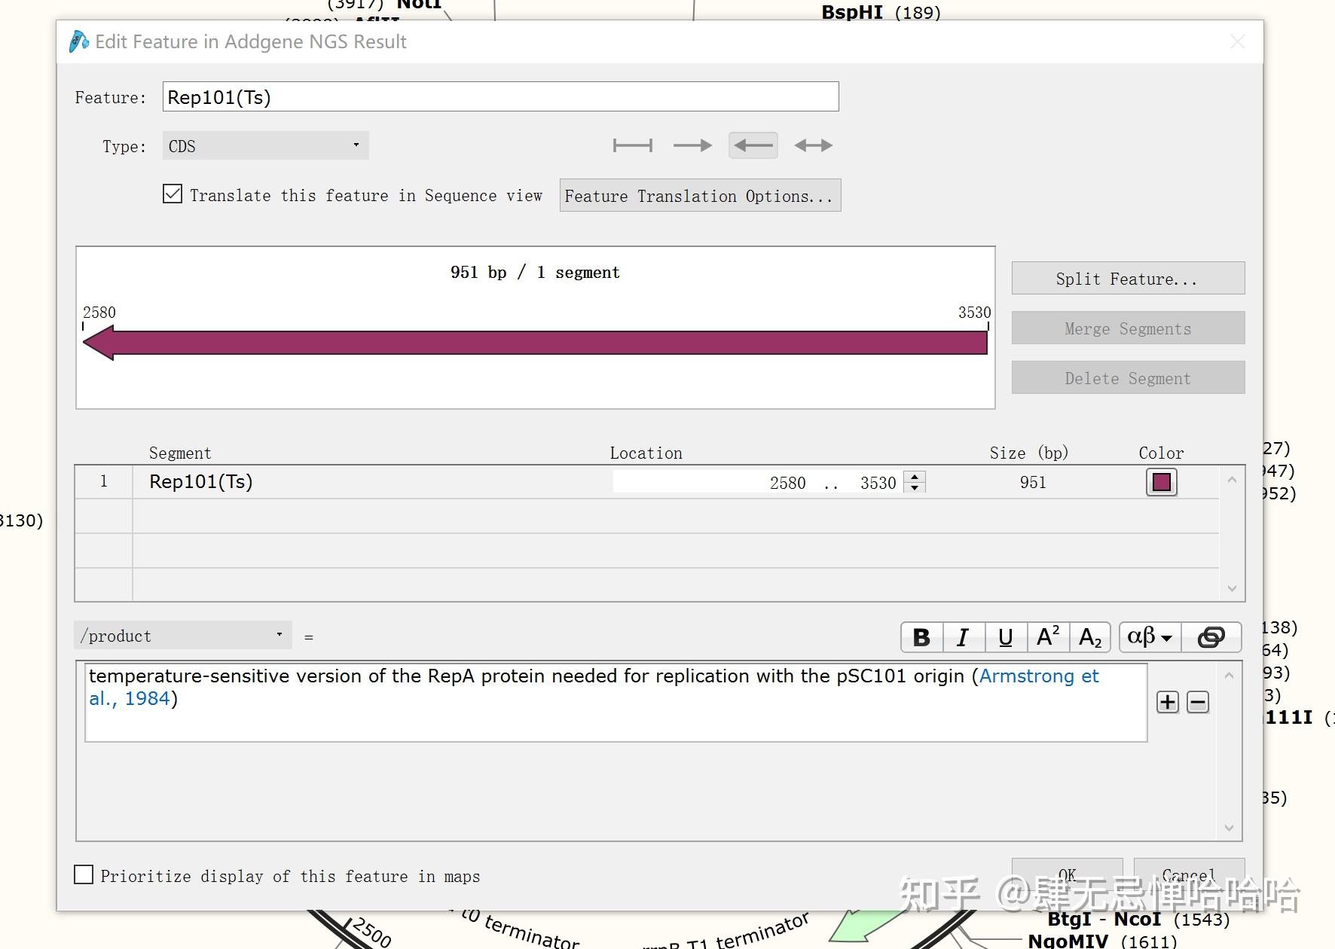Open the Greek symbols αβ dropdown
This screenshot has height=949, width=1335.
coord(1150,637)
